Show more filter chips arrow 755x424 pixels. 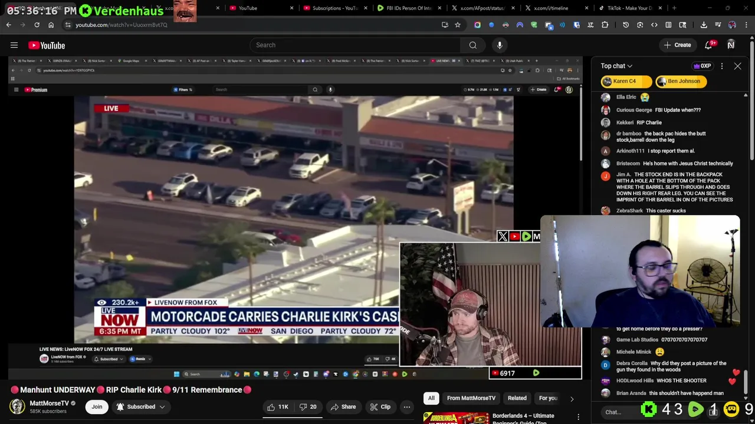572,399
